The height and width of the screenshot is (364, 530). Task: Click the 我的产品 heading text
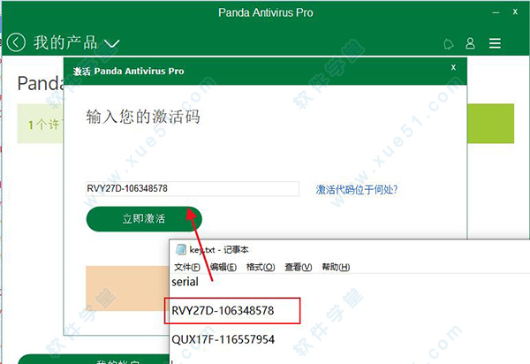pos(65,43)
